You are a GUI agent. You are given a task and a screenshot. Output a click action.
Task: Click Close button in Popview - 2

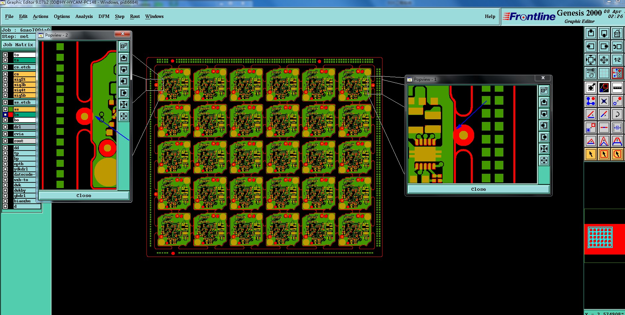tap(84, 195)
